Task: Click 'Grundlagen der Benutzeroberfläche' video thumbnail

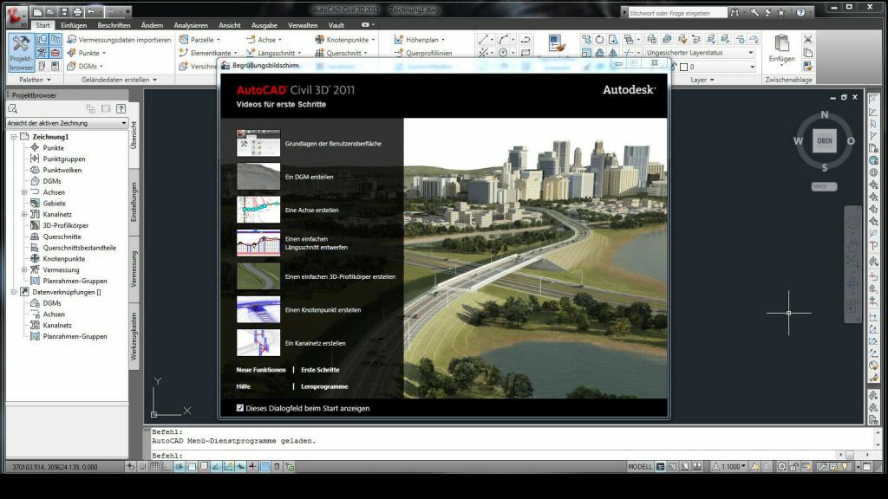Action: tap(258, 143)
